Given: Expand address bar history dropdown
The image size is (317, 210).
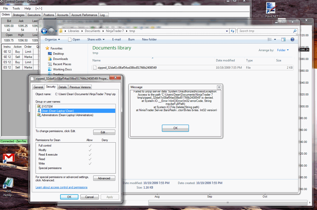Looking at the screenshot, I should pyautogui.click(x=227, y=31).
